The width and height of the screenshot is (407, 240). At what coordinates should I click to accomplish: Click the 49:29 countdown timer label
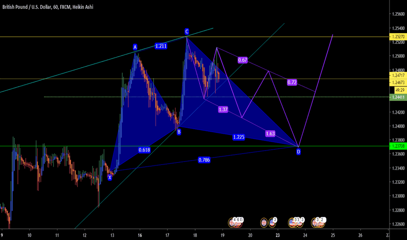pos(400,90)
